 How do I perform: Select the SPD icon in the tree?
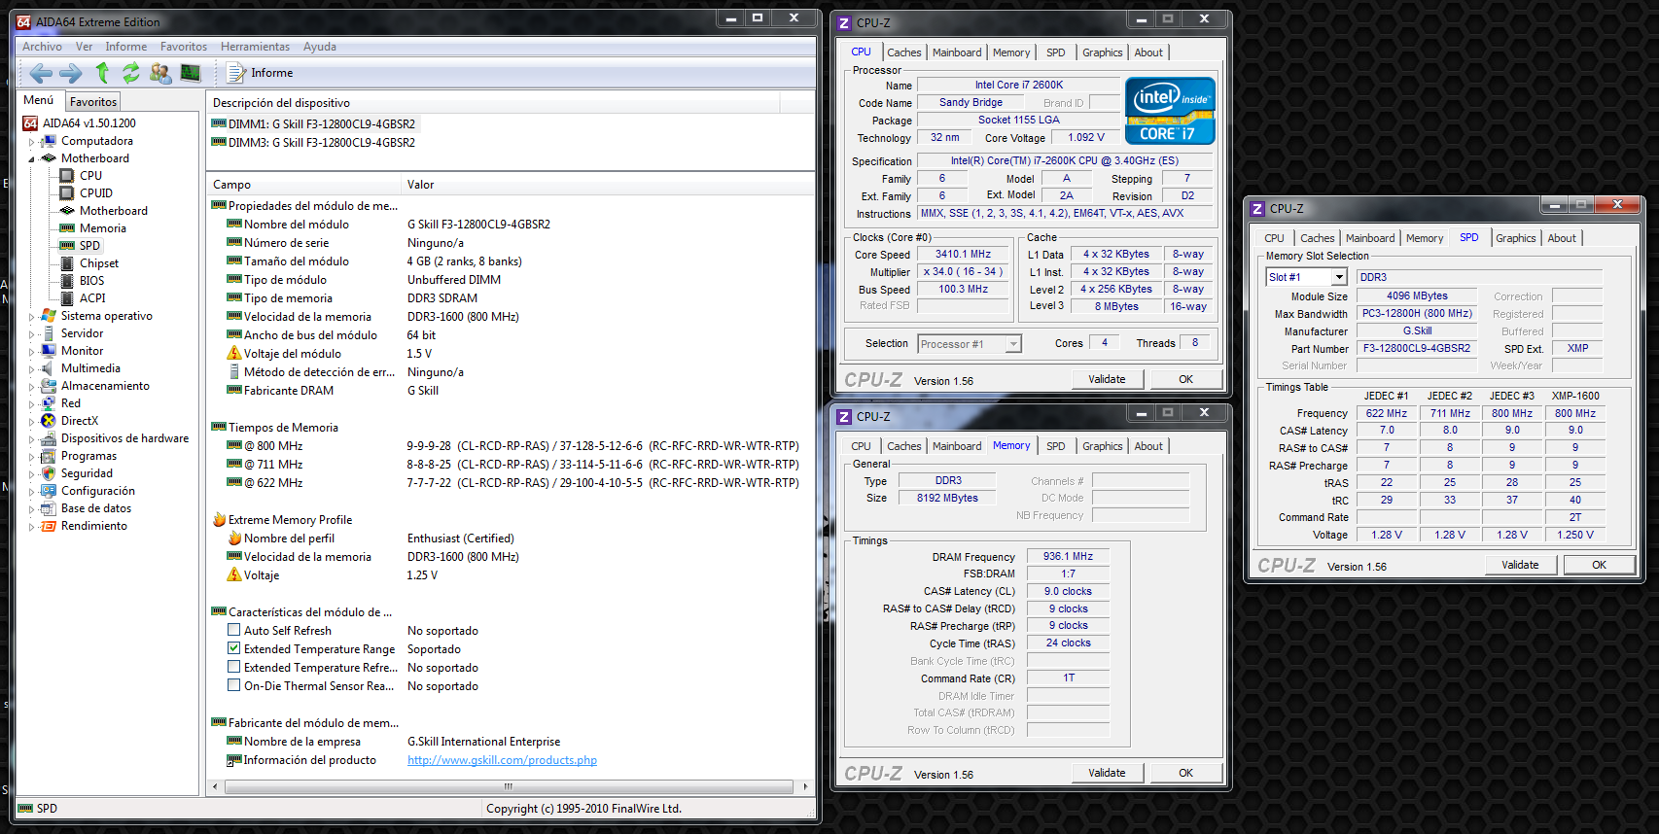point(67,246)
